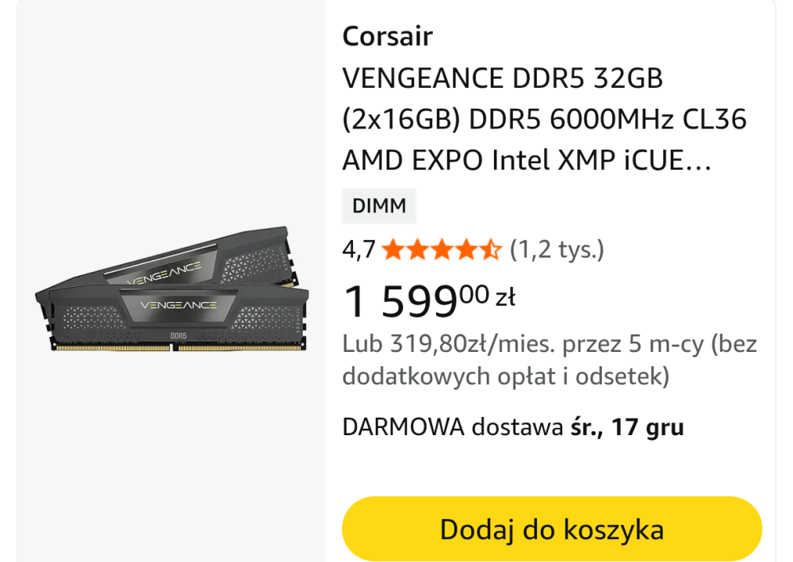Click the Corsair brand name
The image size is (793, 562).
387,36
